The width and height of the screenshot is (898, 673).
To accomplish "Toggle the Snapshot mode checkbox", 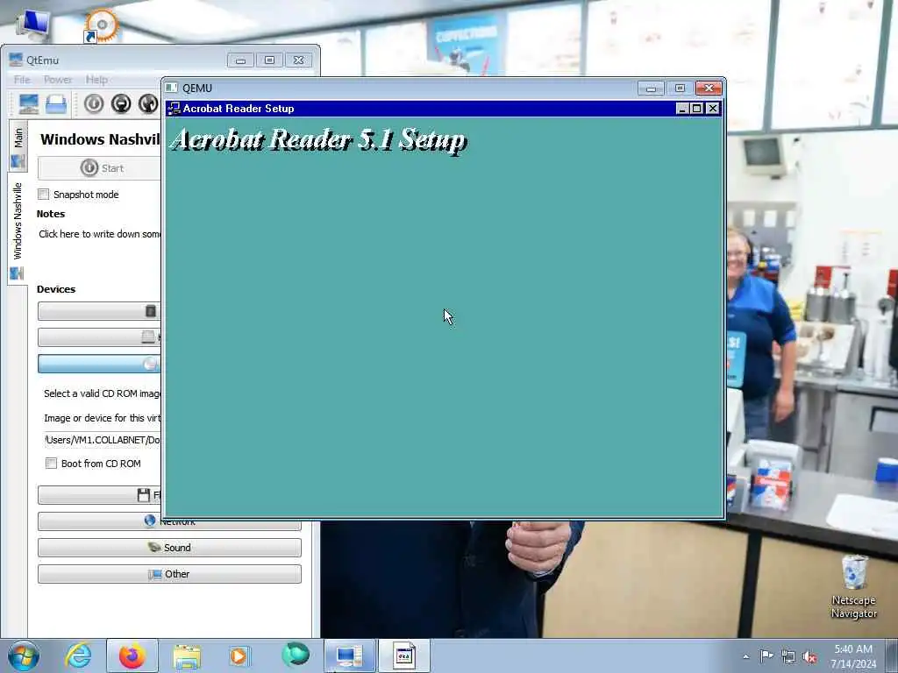I will coord(44,195).
